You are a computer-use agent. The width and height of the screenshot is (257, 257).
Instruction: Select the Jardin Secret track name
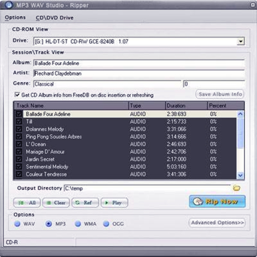pyautogui.click(x=40, y=159)
